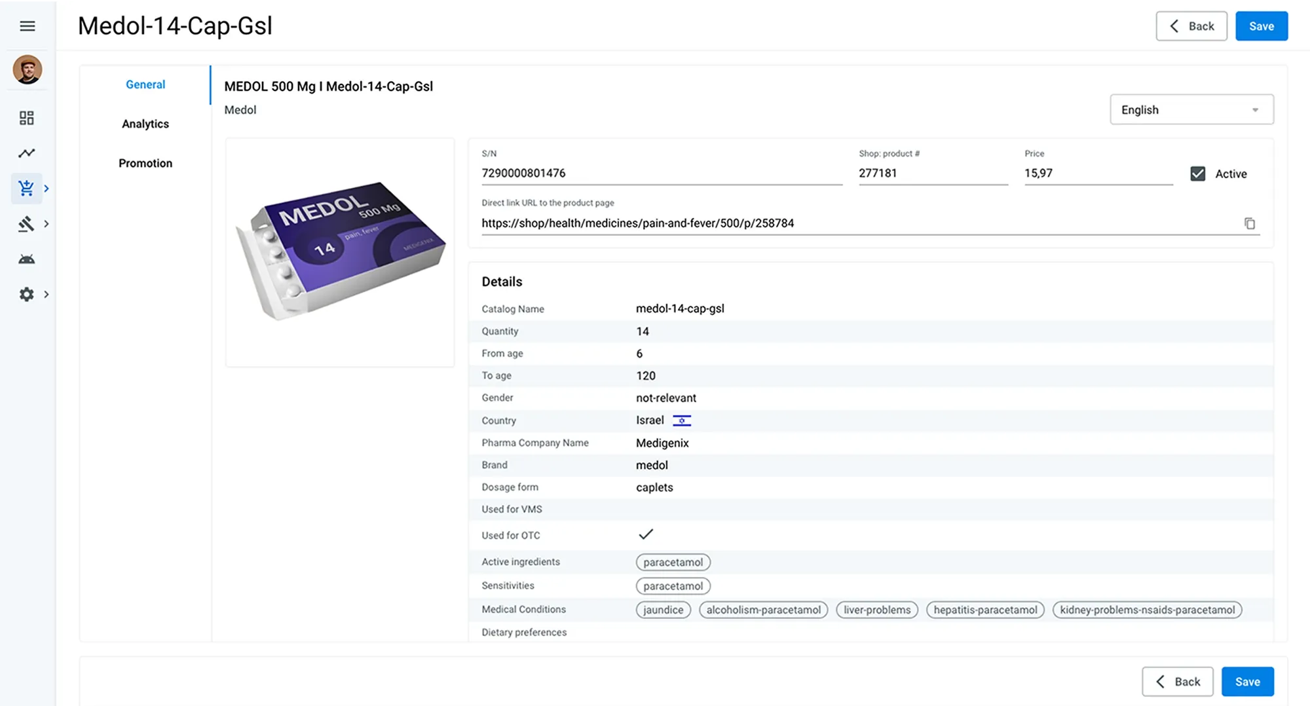Click the top Save button
This screenshot has height=706, width=1310.
(1262, 26)
